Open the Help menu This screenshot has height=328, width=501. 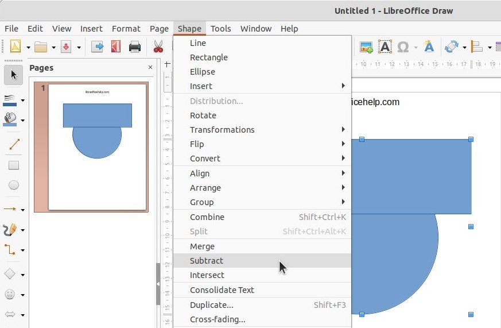289,29
